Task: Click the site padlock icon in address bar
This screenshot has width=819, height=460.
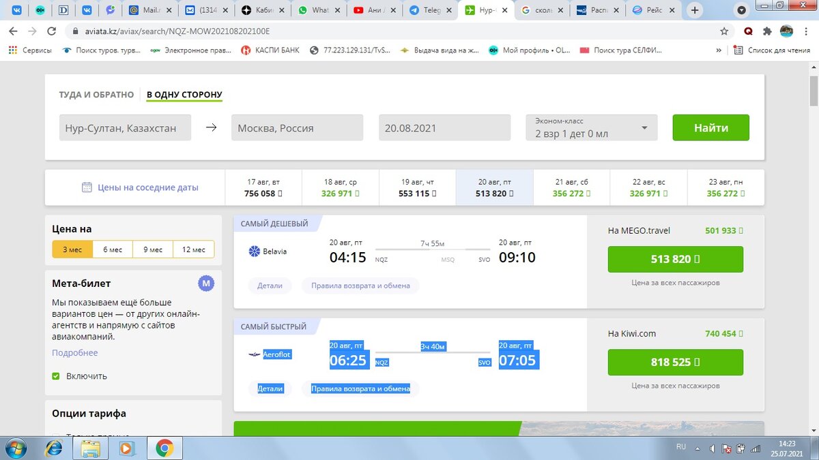Action: pyautogui.click(x=74, y=31)
